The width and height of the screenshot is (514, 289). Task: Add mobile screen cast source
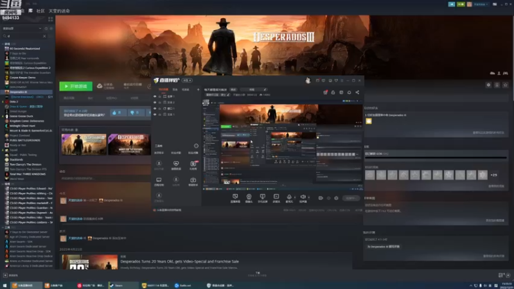[x=263, y=198]
